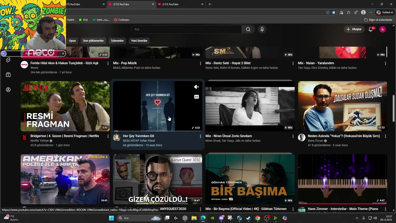
Task: Open the Kanye Quest 3030 thumbnail
Action: (157, 179)
